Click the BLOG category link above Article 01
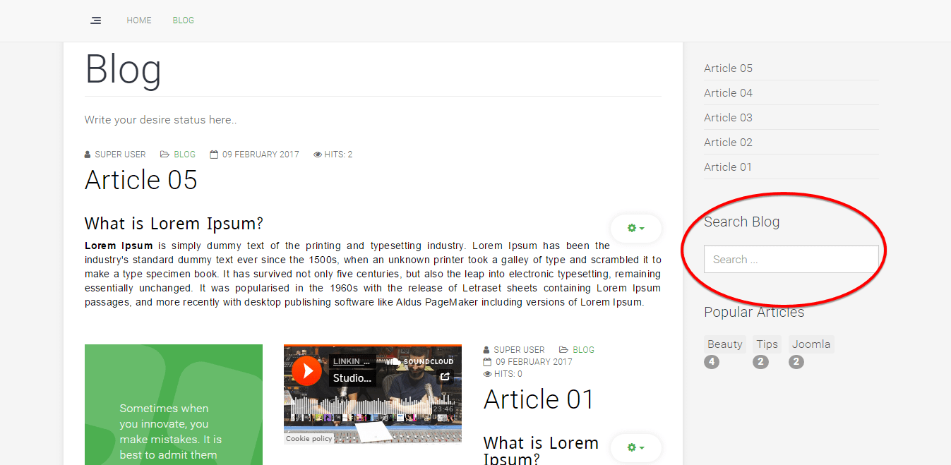The image size is (951, 465). click(583, 350)
